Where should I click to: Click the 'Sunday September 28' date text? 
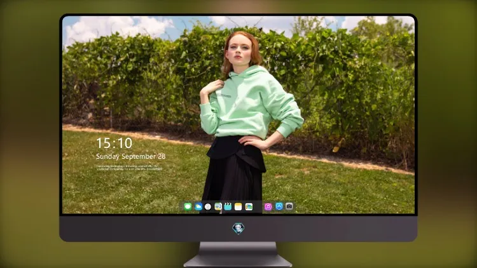tap(131, 156)
